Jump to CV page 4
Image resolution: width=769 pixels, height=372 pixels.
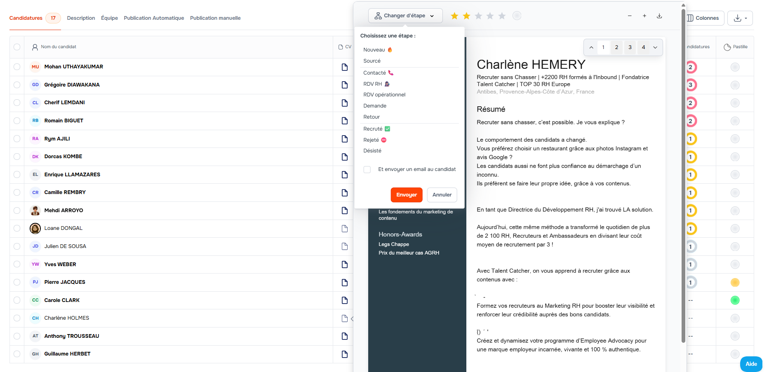643,47
